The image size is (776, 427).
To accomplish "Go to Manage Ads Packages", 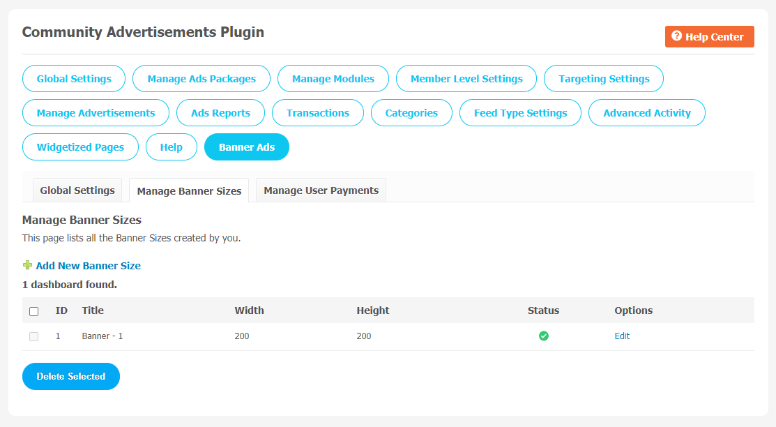I will coord(201,79).
